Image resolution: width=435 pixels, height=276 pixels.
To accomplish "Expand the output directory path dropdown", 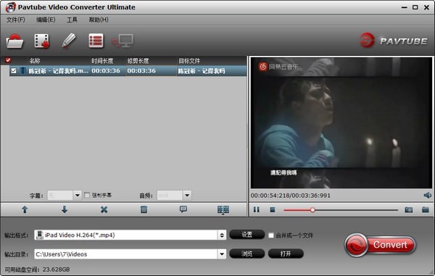I will 222,254.
